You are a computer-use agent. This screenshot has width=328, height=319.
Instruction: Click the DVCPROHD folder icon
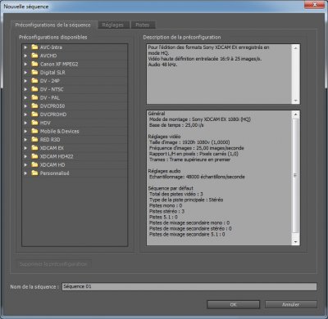(x=34, y=115)
